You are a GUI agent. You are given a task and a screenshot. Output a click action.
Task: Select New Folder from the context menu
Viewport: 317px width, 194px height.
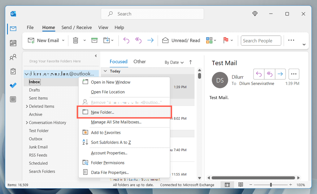[102, 112]
